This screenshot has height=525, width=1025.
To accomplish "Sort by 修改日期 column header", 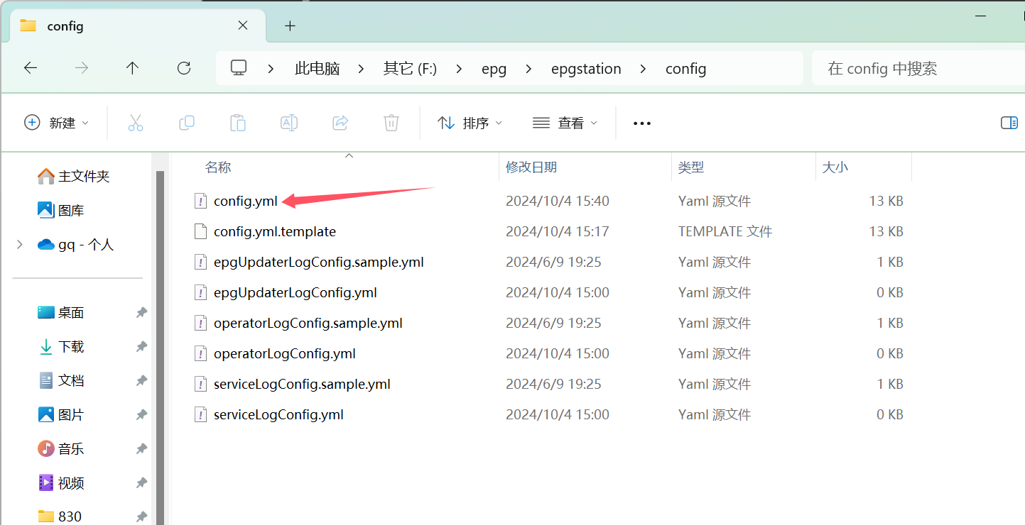I will tap(531, 167).
